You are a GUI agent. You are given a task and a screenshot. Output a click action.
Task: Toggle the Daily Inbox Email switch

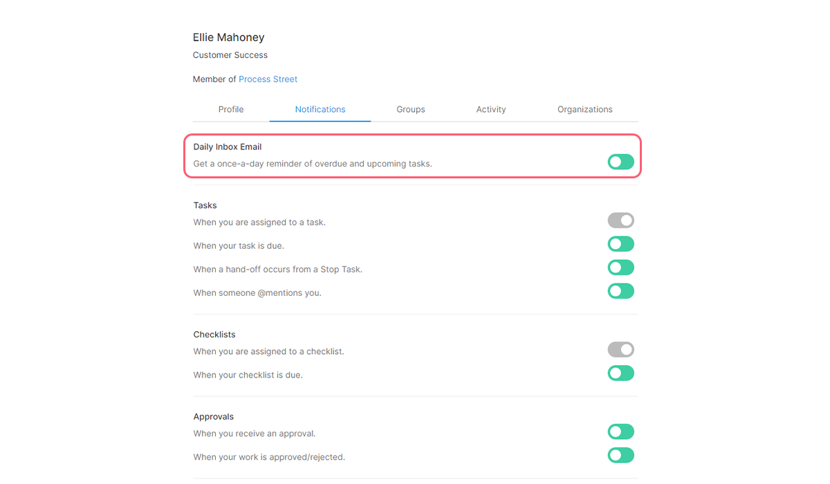pyautogui.click(x=620, y=162)
